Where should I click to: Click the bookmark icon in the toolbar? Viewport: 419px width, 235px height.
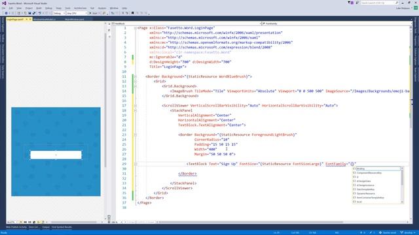[x=132, y=13]
